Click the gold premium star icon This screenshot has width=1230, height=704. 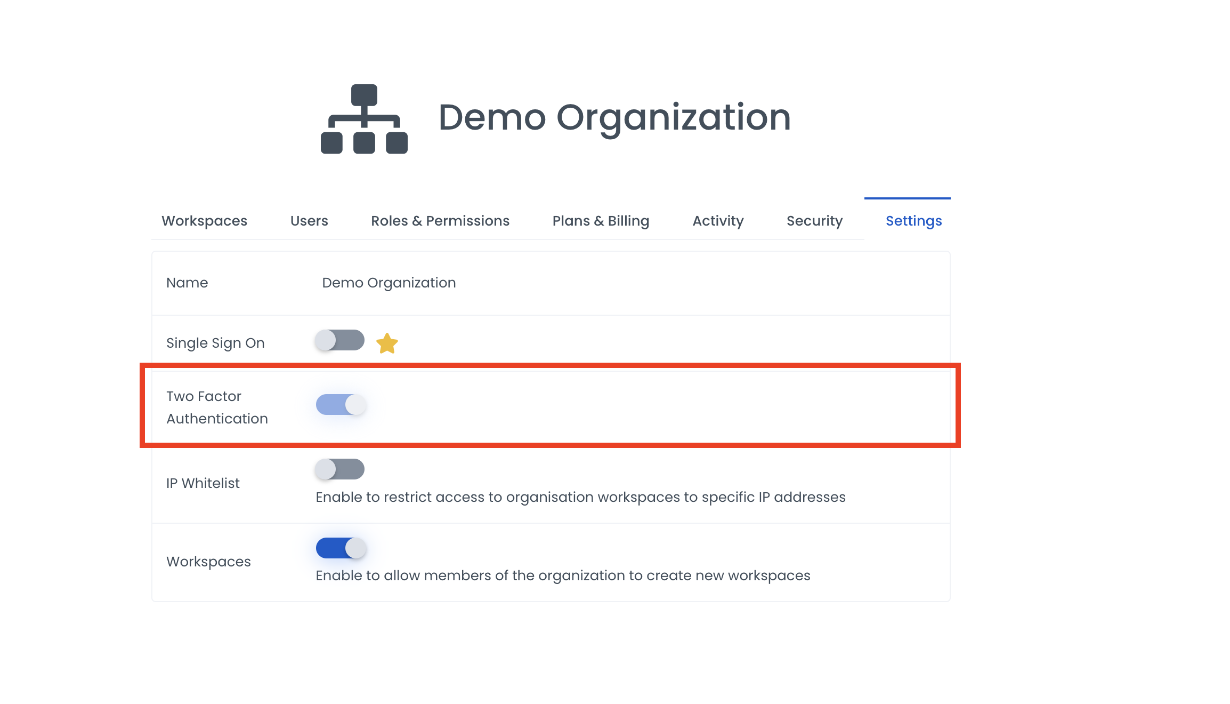point(387,343)
